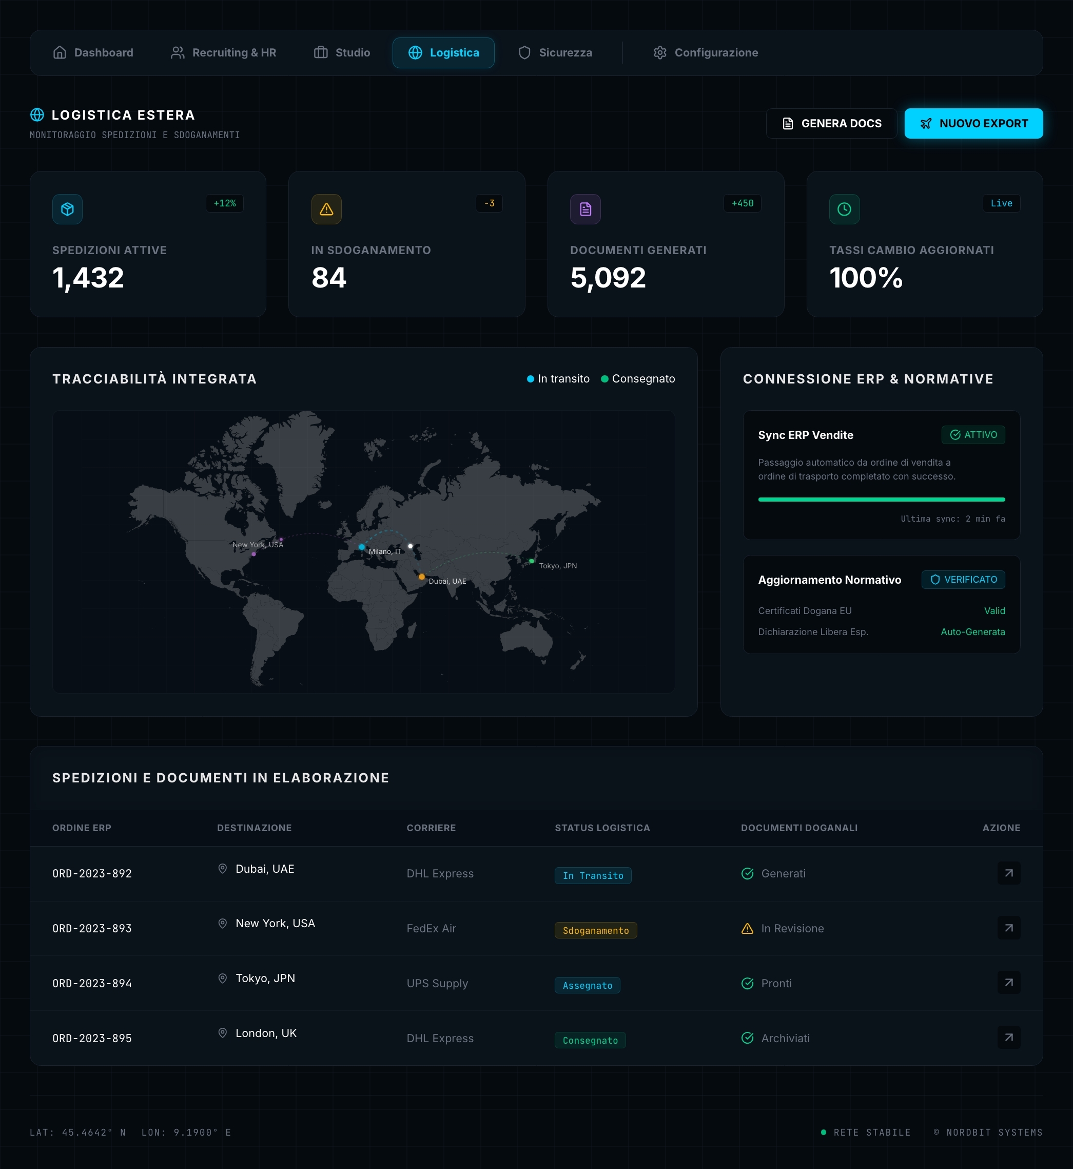Image resolution: width=1073 pixels, height=1169 pixels.
Task: Click the Sdoganamento status badge
Action: (x=596, y=930)
